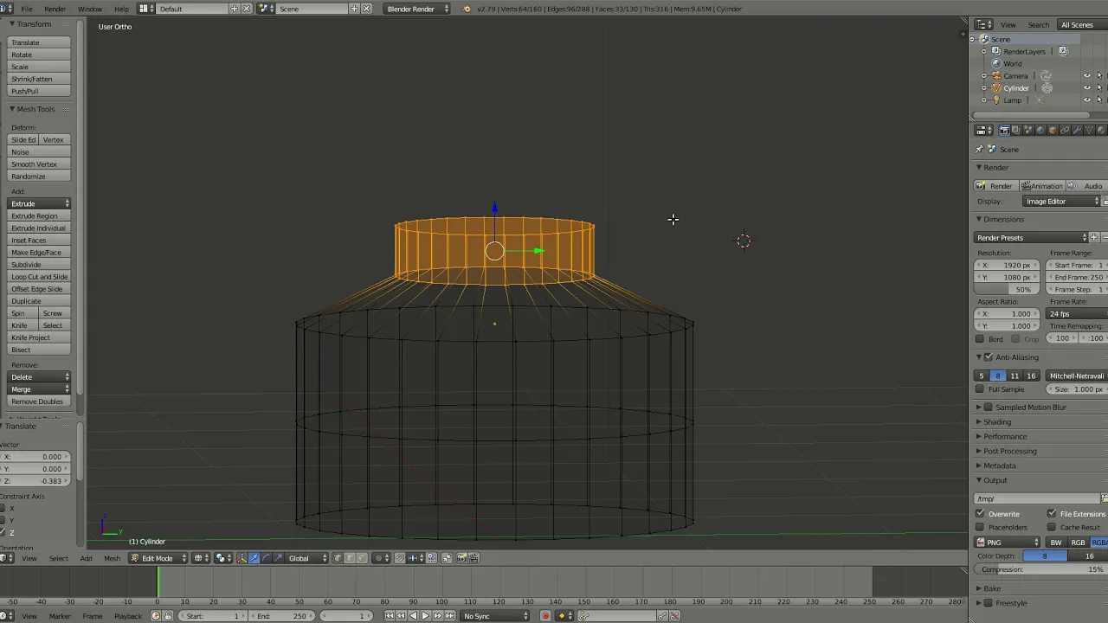Enable the translate manipulator arrow icon
This screenshot has width=1108, height=623.
[x=254, y=558]
